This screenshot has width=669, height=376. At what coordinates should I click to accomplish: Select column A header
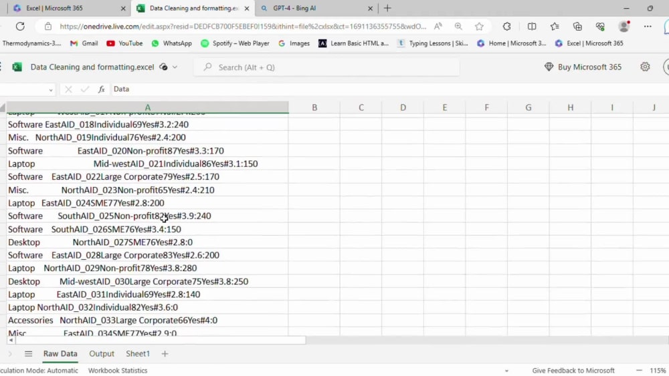[148, 108]
